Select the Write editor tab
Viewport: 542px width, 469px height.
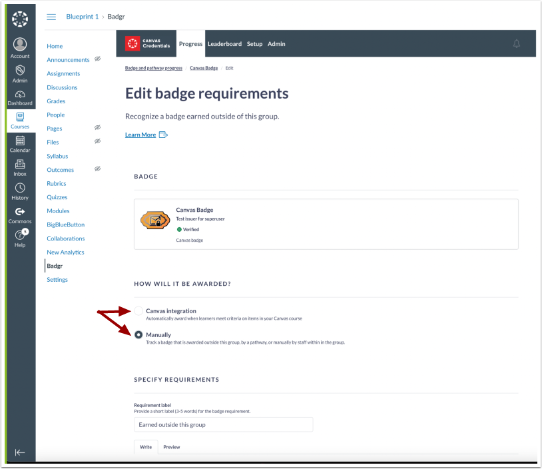pos(146,447)
